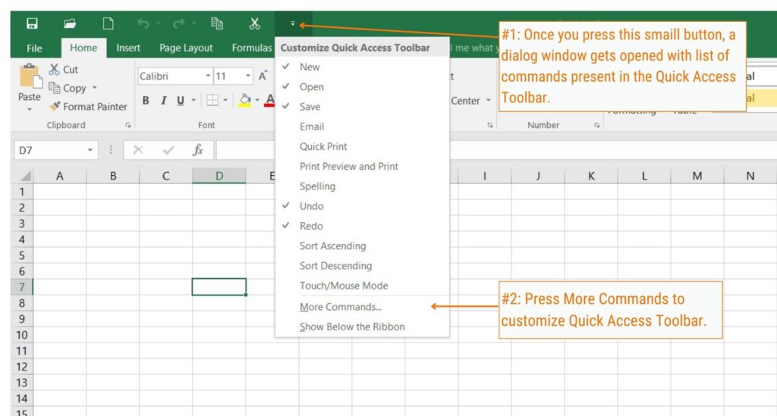Expand the Name Box dropdown arrow
This screenshot has height=416, width=777.
point(90,150)
